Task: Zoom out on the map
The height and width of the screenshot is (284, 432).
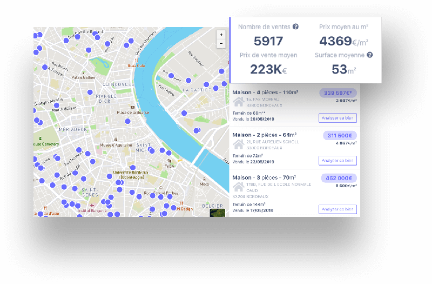Action: point(221,44)
